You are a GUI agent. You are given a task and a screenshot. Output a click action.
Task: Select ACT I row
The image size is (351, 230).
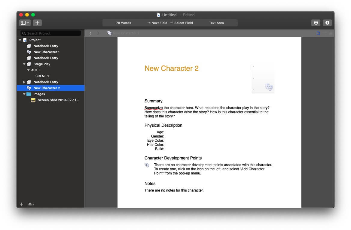click(x=50, y=70)
